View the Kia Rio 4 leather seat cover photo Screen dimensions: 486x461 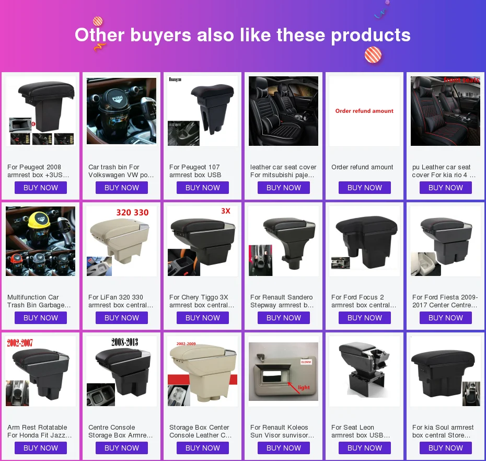[x=445, y=111]
